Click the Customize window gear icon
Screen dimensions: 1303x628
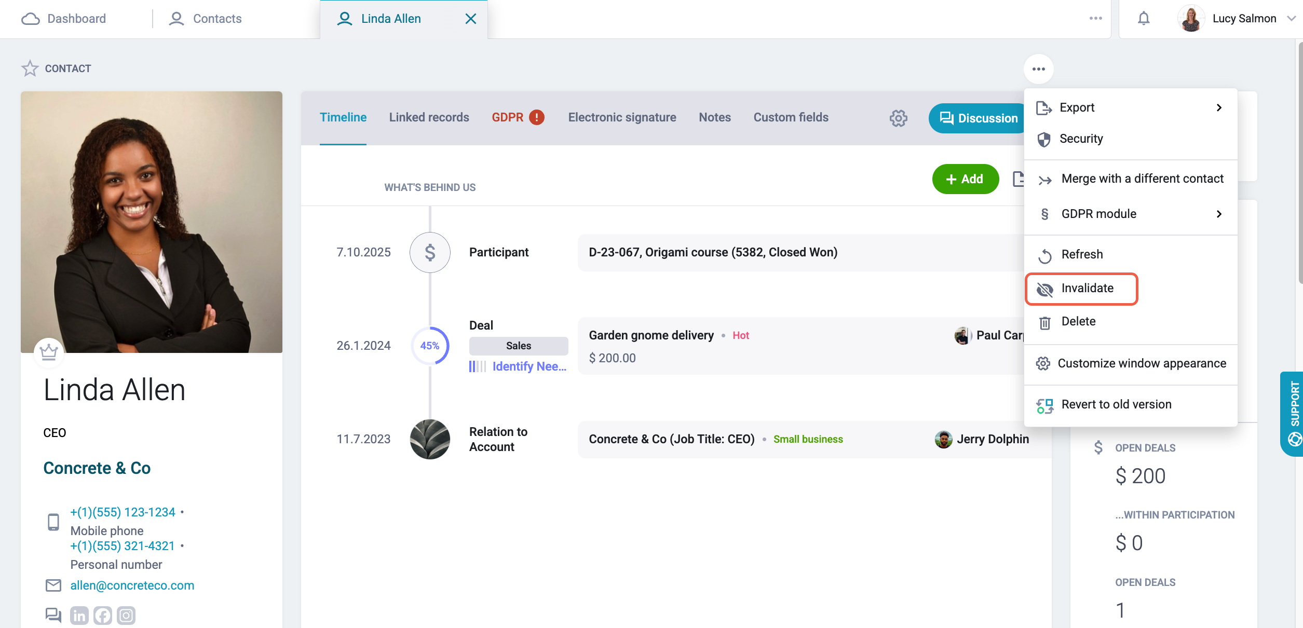point(1043,363)
